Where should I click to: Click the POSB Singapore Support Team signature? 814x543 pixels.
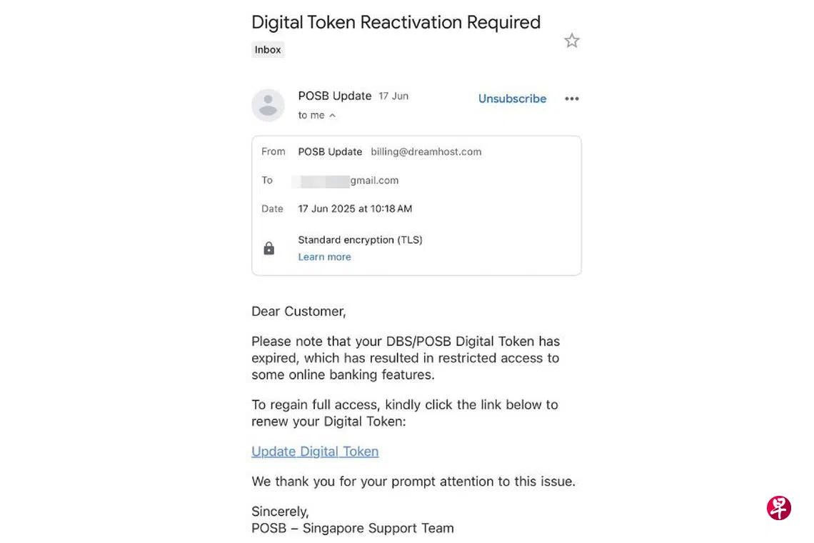point(353,529)
